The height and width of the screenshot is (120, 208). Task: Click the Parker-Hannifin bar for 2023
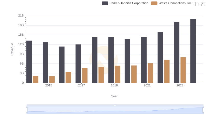point(177,52)
